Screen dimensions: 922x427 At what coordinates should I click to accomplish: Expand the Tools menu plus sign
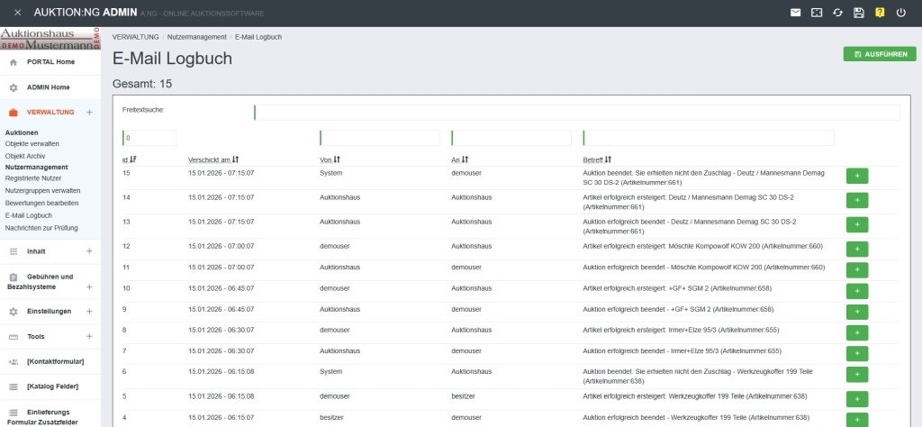click(x=89, y=336)
